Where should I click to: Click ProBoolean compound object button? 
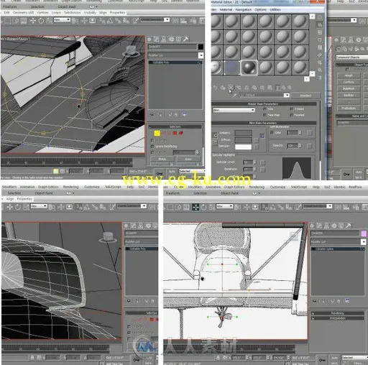pos(349,108)
